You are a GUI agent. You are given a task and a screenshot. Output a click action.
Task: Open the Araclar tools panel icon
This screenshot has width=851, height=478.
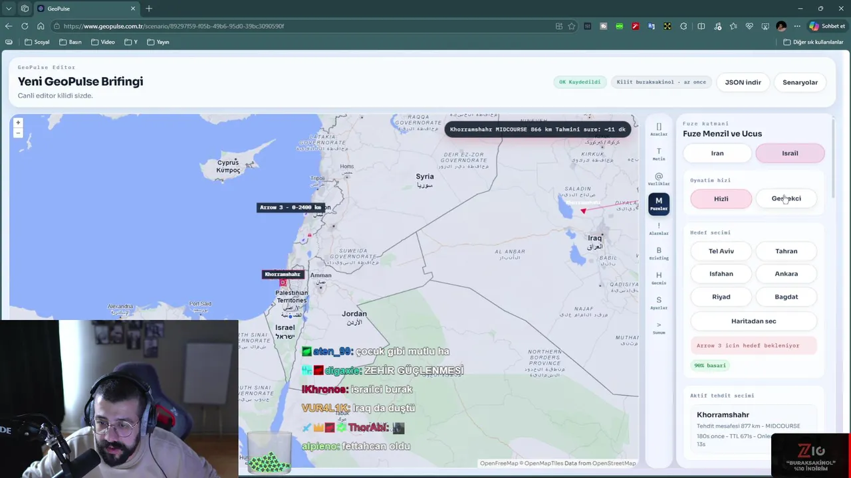pos(659,129)
